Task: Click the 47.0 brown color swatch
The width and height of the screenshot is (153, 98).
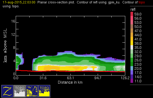Action: (x=132, y=31)
